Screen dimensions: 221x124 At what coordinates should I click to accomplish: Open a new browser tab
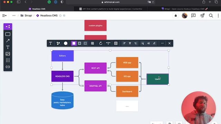tap(210, 2)
